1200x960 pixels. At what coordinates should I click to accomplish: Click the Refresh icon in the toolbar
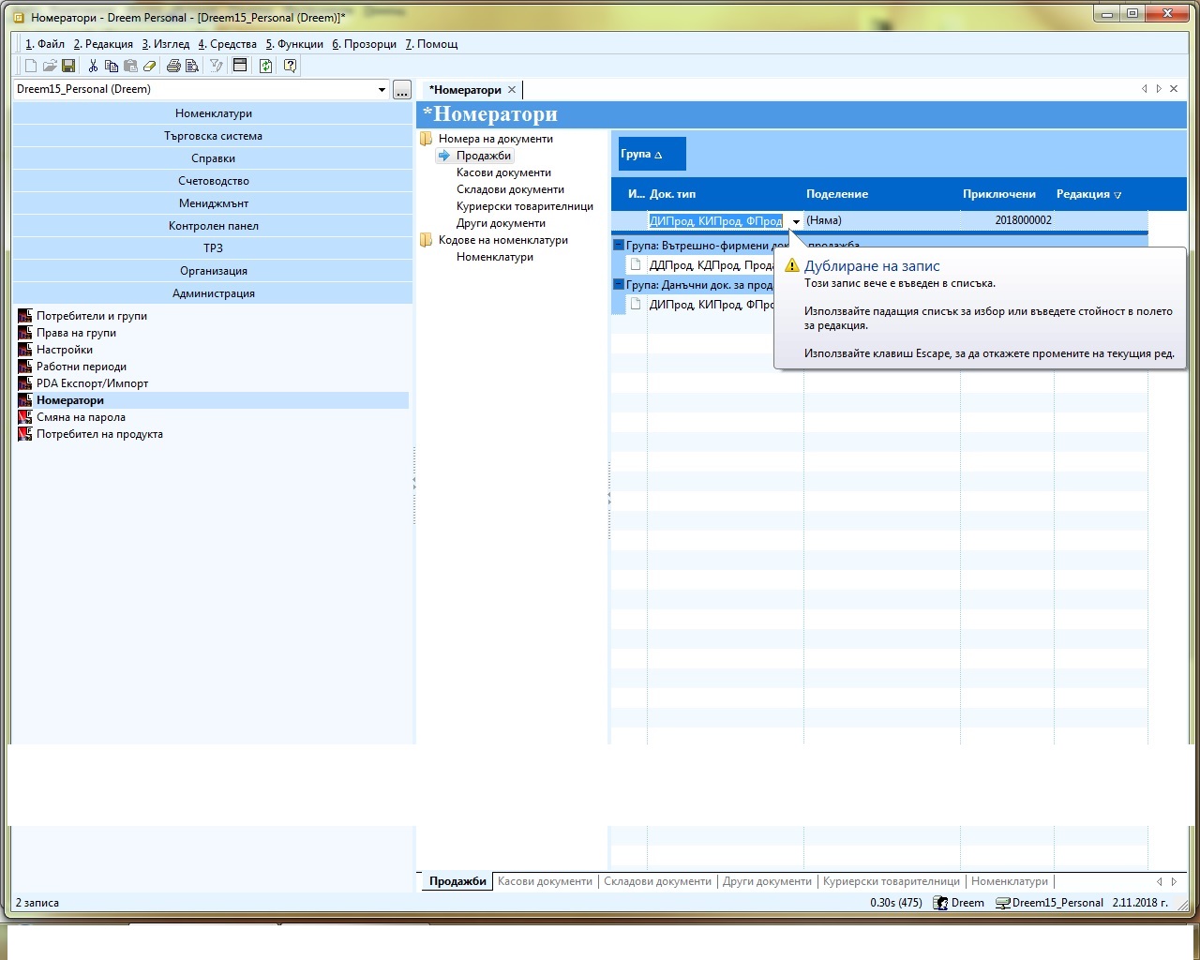tap(266, 66)
